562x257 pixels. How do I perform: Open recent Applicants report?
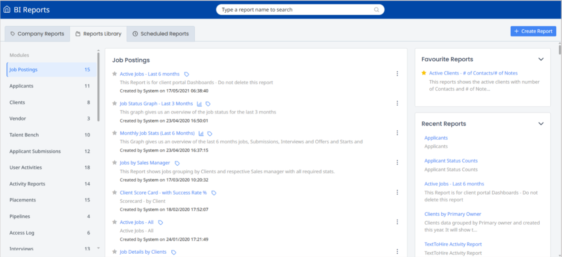pyautogui.click(x=436, y=138)
